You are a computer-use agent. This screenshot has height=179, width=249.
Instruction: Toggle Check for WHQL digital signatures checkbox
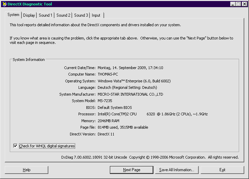click(x=15, y=146)
